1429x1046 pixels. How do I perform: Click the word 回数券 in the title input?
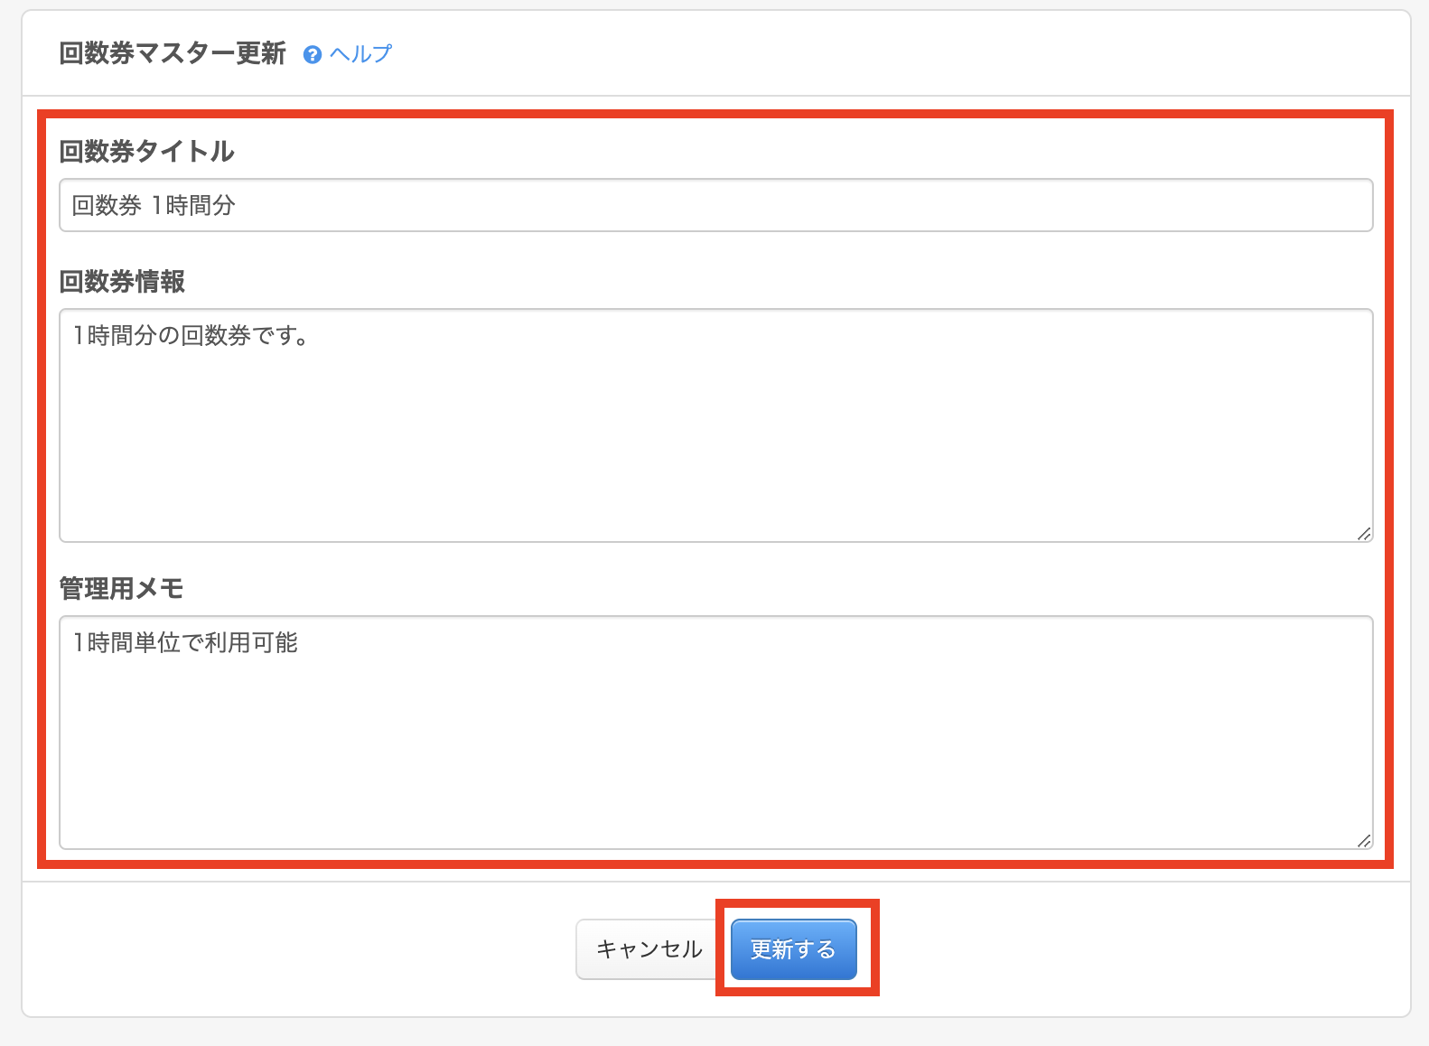click(x=107, y=206)
